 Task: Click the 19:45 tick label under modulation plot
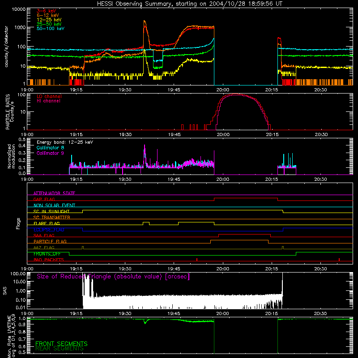click(x=174, y=179)
